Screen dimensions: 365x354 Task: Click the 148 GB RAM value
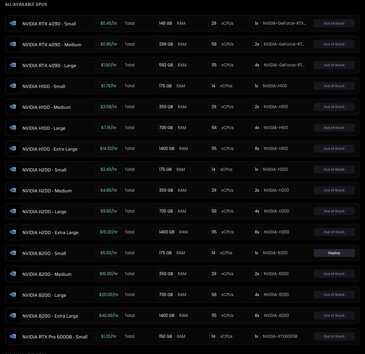coord(165,23)
